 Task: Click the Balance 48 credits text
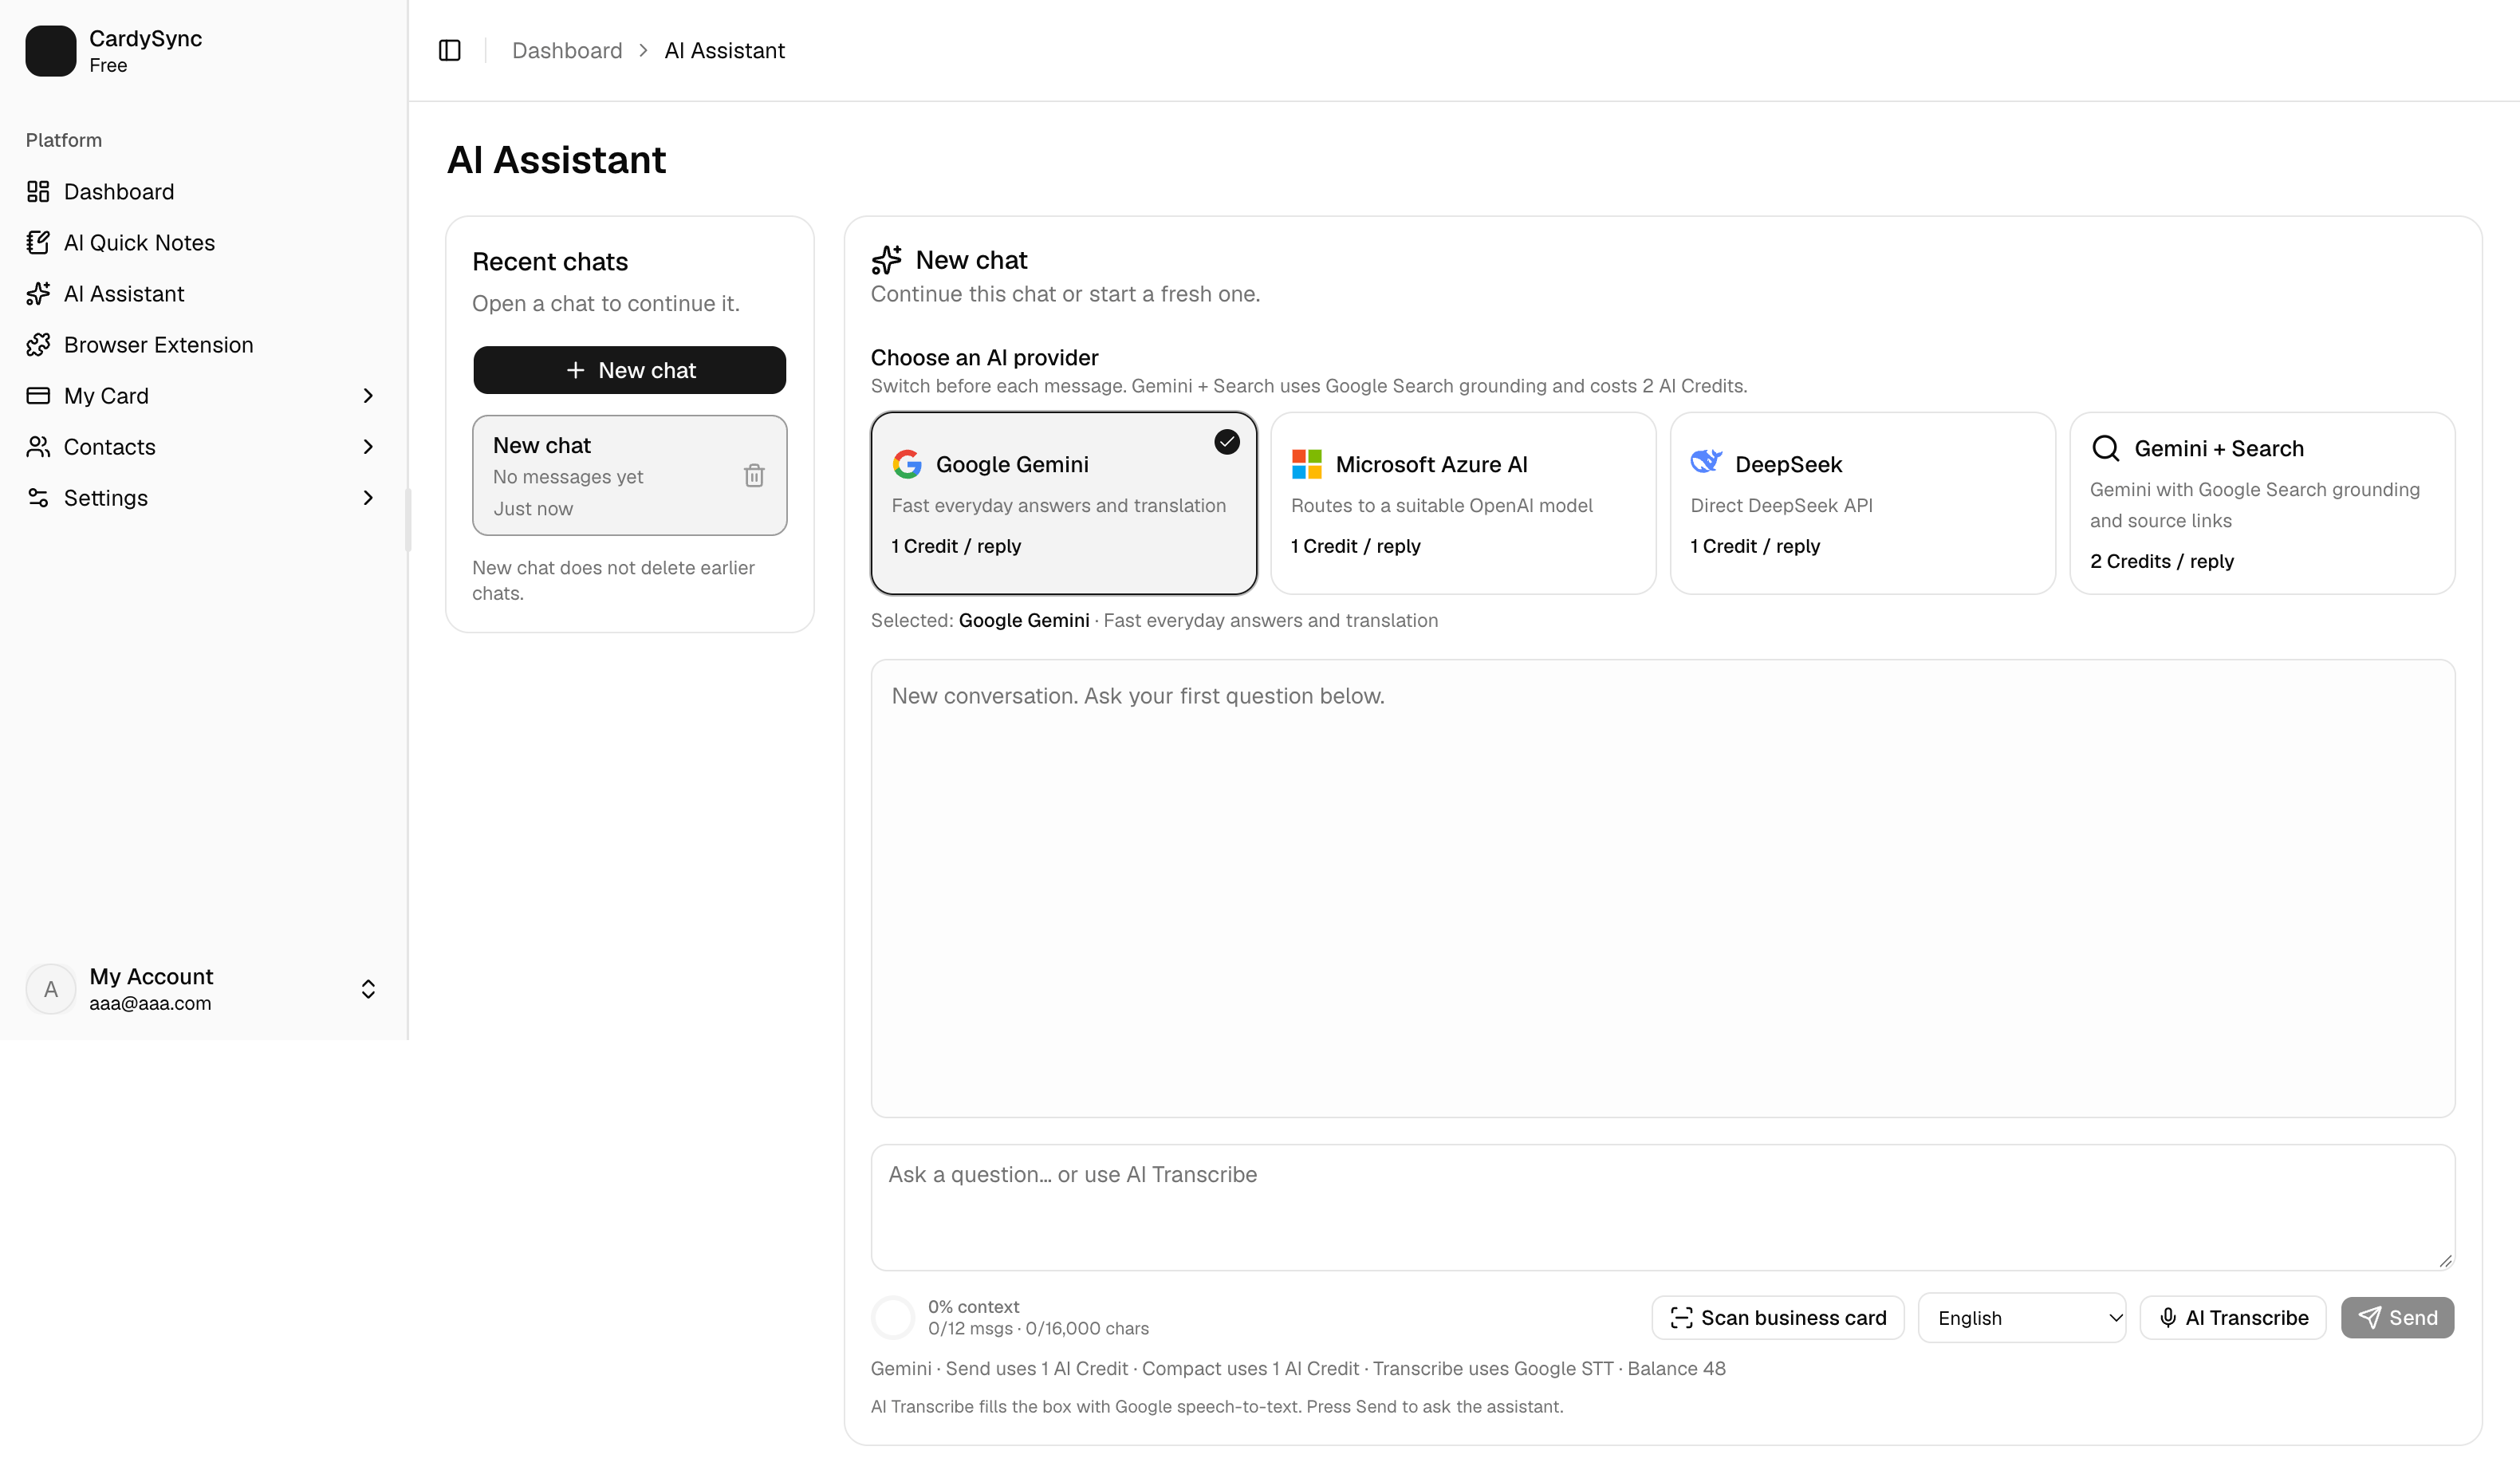(1676, 1368)
